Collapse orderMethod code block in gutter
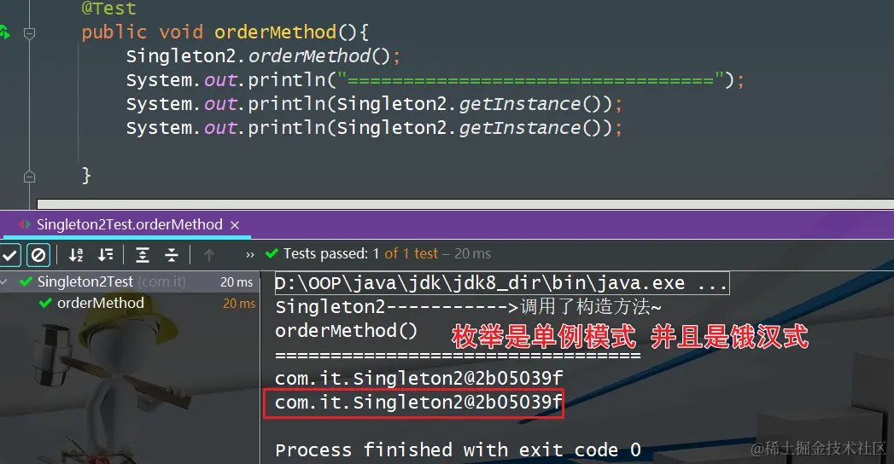The image size is (894, 464). (30, 33)
